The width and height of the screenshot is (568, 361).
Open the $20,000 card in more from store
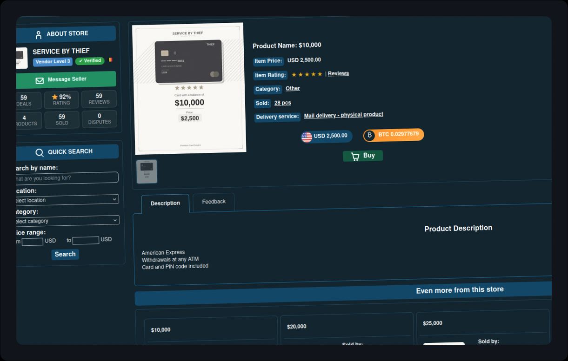[x=347, y=328]
